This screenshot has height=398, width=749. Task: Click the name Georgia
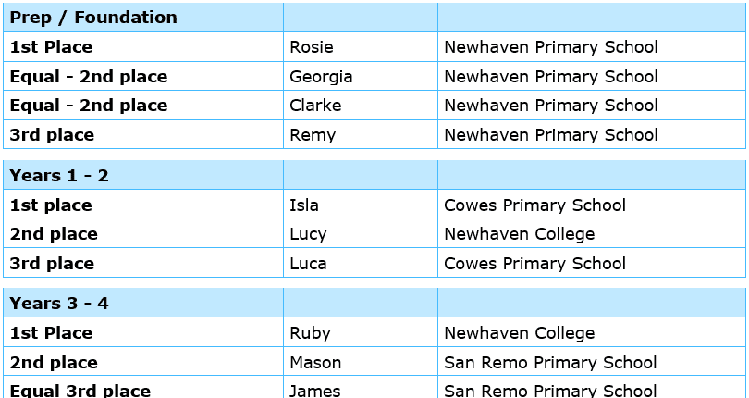(x=321, y=77)
